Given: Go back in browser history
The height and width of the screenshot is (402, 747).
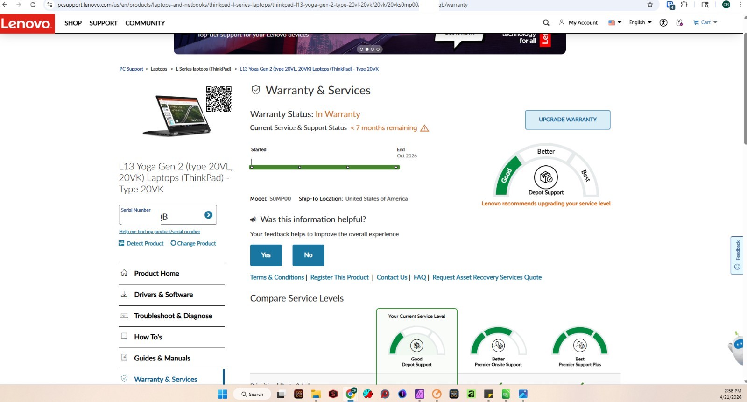Looking at the screenshot, I should pyautogui.click(x=5, y=5).
